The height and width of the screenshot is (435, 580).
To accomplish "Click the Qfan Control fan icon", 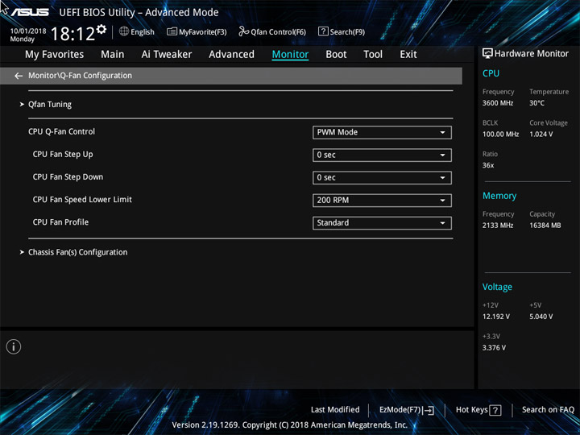I will (244, 31).
